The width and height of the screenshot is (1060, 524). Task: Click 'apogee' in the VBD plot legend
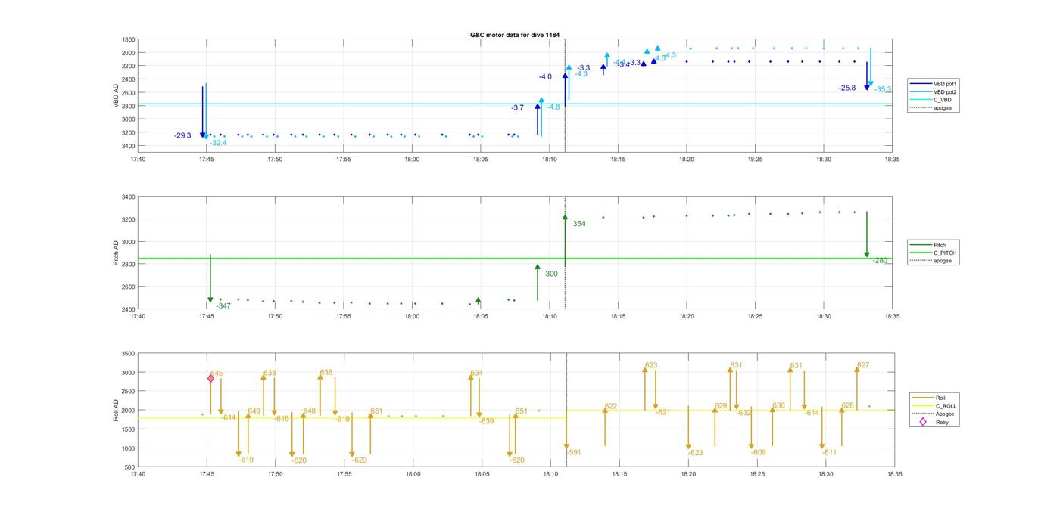[x=943, y=107]
